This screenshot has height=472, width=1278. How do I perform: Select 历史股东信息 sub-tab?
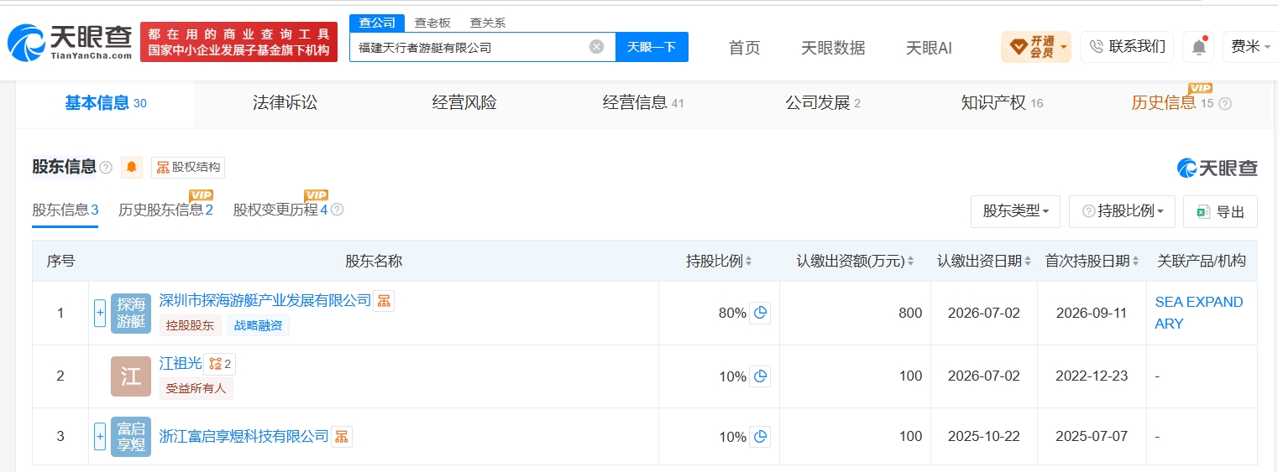tap(165, 210)
